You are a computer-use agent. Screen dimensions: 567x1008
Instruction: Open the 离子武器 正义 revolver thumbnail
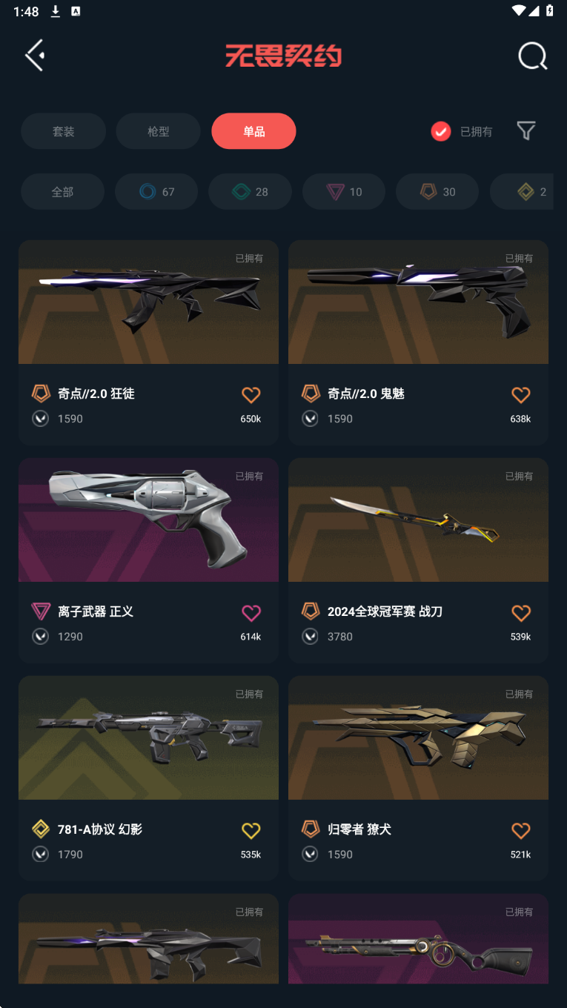(148, 520)
